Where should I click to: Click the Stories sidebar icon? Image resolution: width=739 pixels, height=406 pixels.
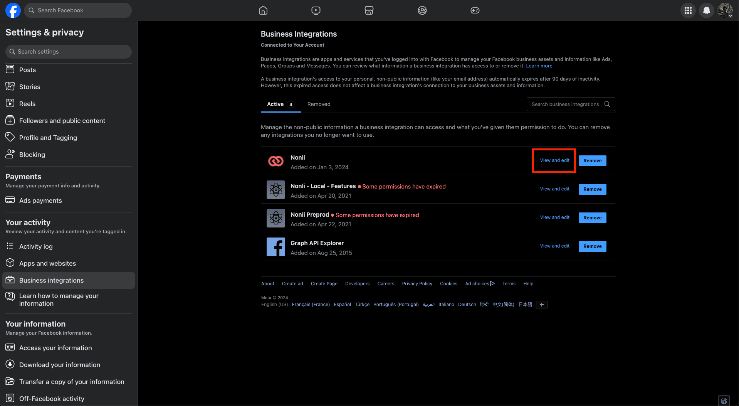[10, 86]
